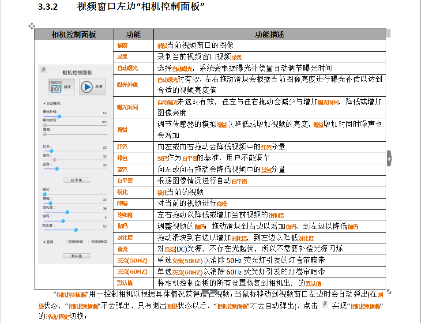Click the 默认值 button in the panel

[x=77, y=256]
